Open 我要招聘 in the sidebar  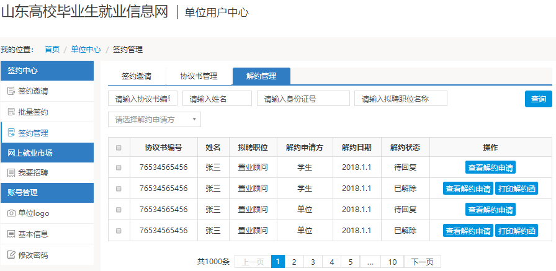click(47, 173)
